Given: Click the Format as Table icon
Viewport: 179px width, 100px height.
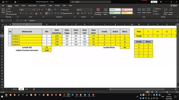Looking at the screenshot, I should 105,10.
